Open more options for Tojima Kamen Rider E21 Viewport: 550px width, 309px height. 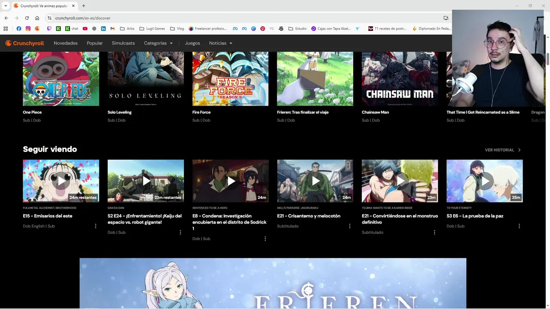(434, 232)
